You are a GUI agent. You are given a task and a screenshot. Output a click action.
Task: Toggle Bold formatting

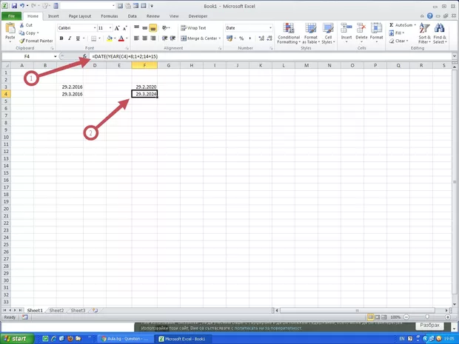click(x=61, y=38)
